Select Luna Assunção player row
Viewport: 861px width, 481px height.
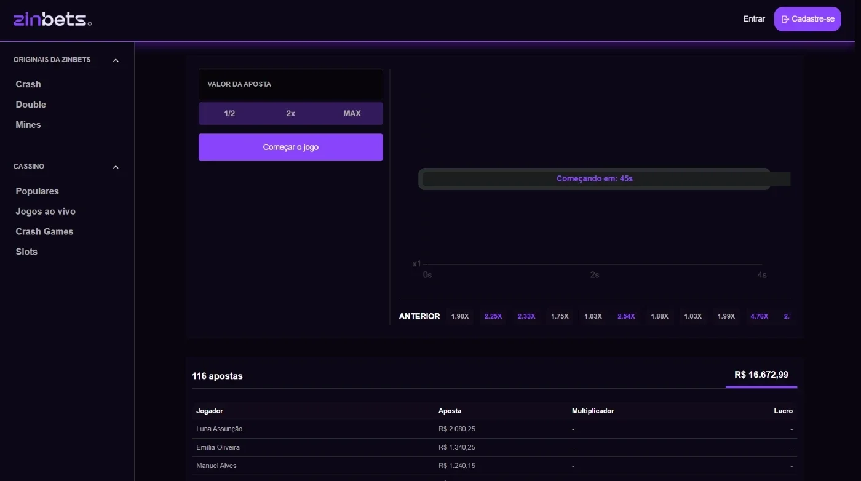pos(494,429)
